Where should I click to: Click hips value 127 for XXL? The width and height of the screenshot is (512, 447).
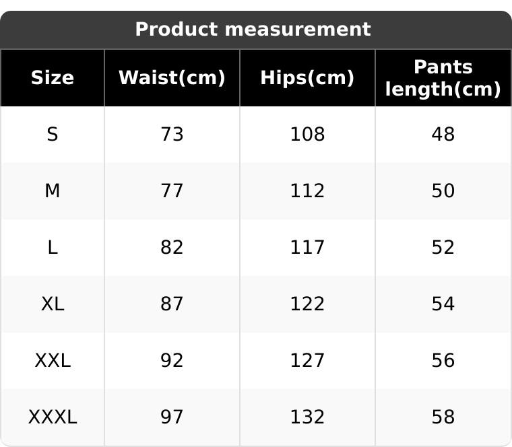pos(307,361)
